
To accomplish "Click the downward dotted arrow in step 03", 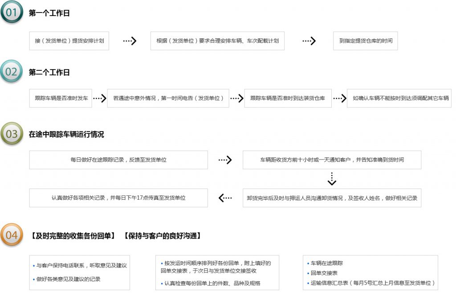I will click(332, 179).
